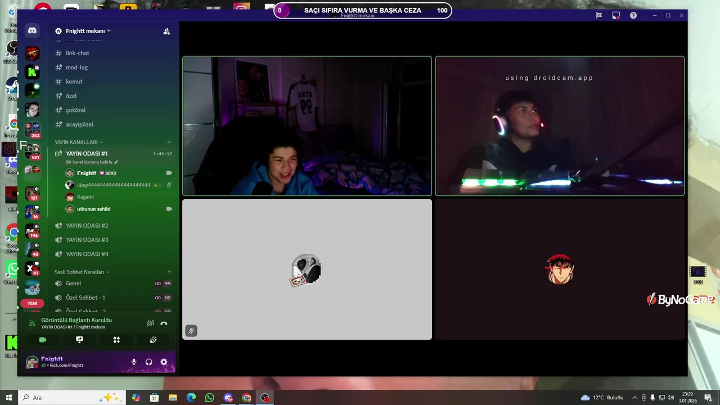The height and width of the screenshot is (405, 720).
Task: Show hidden system tray icons
Action: [634, 398]
